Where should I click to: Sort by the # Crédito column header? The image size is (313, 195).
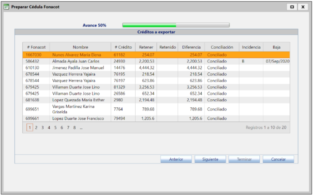pyautogui.click(x=123, y=47)
